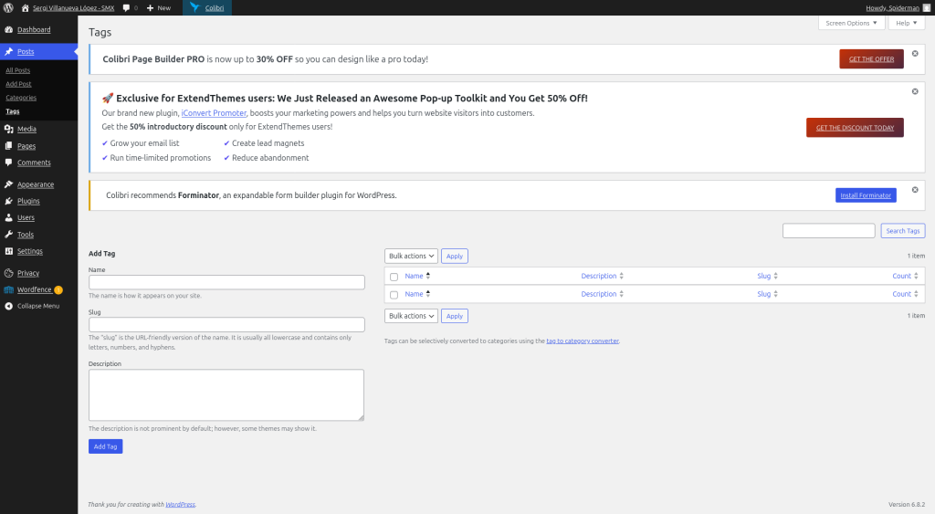935x514 pixels.
Task: Dismiss the Forminator recommendation notice
Action: (915, 190)
